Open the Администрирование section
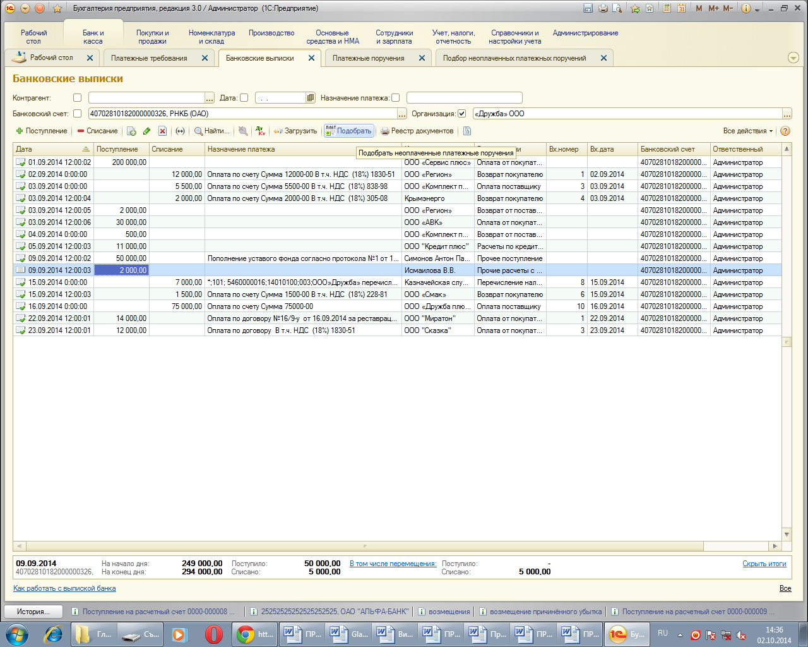The height and width of the screenshot is (647, 808). click(x=585, y=33)
